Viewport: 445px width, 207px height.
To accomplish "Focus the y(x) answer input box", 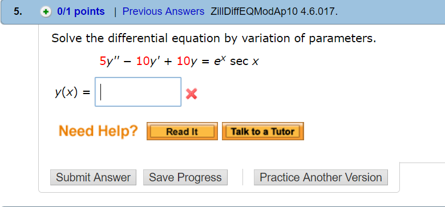I will tap(138, 92).
